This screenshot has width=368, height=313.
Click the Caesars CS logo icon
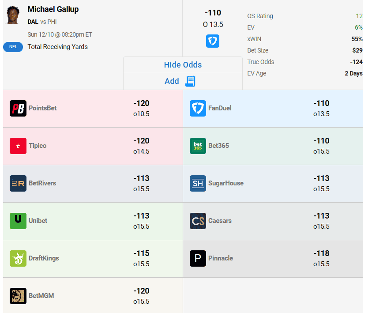[198, 221]
